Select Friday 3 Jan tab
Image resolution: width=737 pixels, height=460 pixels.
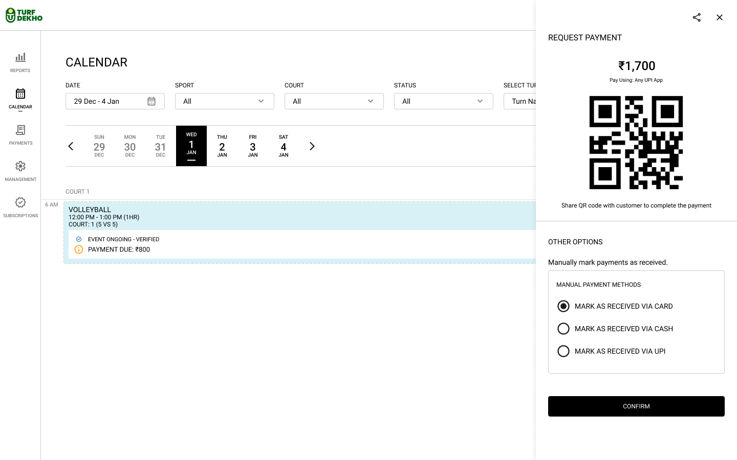click(x=253, y=146)
